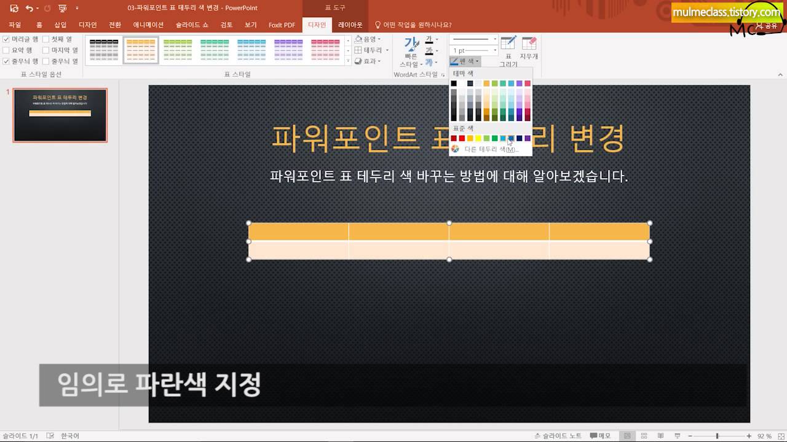
Task: Toggle the 슬라이드 노트 notes pane
Action: (x=558, y=436)
